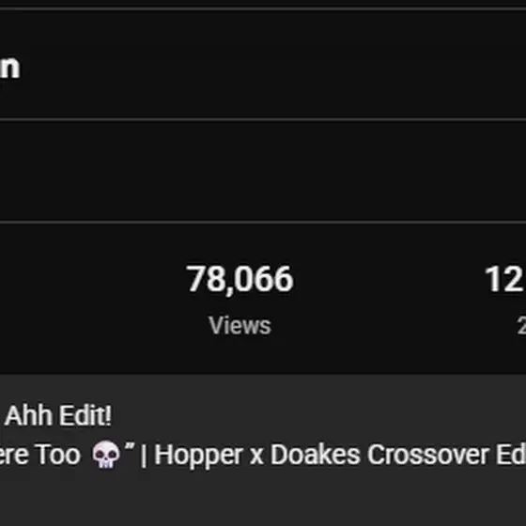Open the "Ahh Edit!" video title
The image size is (526, 526).
click(x=57, y=415)
